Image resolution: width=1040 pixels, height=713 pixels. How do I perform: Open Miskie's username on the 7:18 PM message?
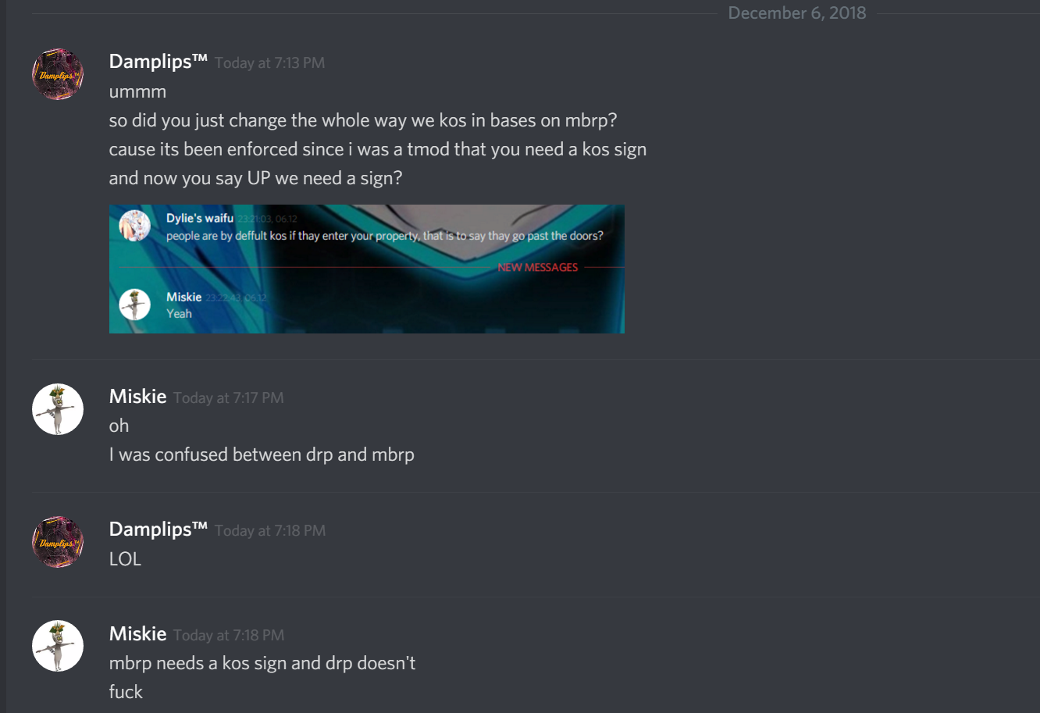(138, 633)
